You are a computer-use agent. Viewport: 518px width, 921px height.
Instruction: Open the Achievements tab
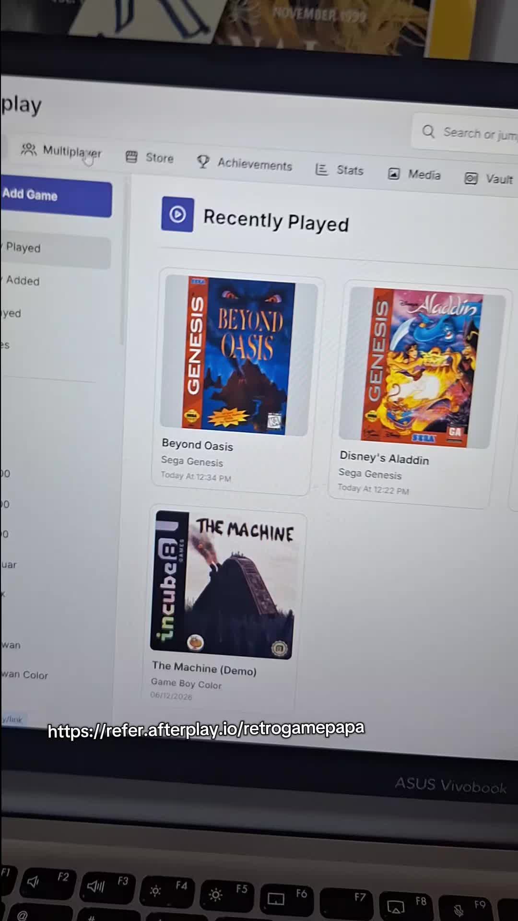245,164
